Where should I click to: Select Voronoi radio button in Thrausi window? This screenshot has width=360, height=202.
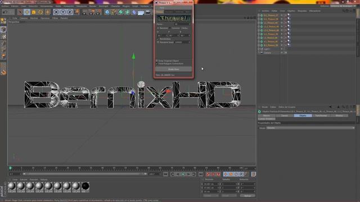[x=170, y=28]
